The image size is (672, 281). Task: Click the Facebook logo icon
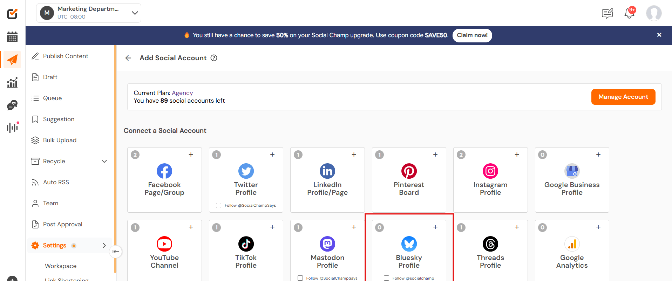click(164, 171)
